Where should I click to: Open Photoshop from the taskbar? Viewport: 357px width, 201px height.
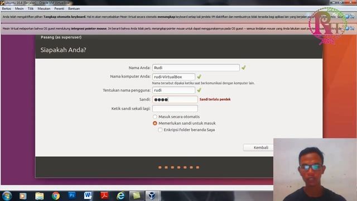coord(72,195)
